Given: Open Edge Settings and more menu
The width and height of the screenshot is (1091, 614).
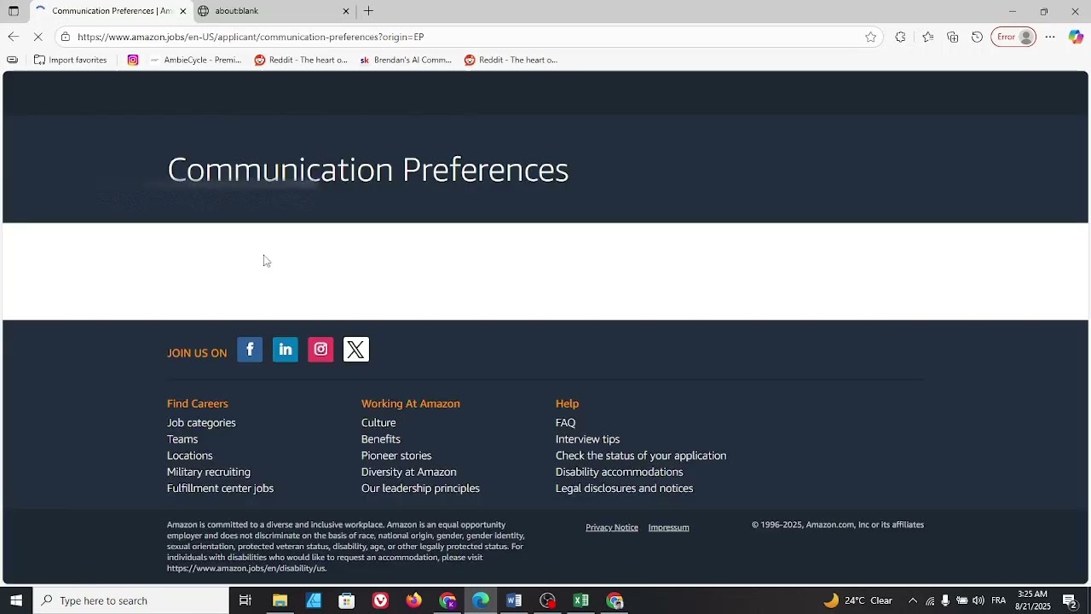Looking at the screenshot, I should tap(1050, 37).
